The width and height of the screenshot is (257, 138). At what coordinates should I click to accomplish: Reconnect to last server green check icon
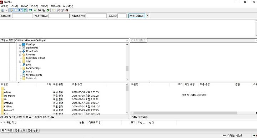point(48,10)
